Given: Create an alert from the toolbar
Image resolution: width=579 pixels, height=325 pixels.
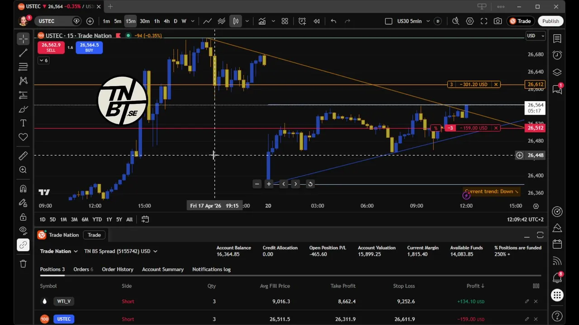Looking at the screenshot, I should pos(302,21).
